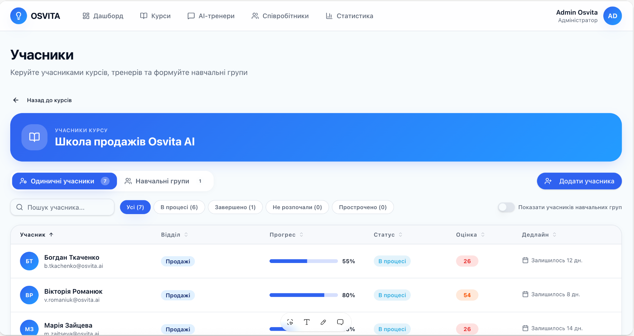Image resolution: width=634 pixels, height=336 pixels.
Task: Click the 80% progress bar
Action: click(x=303, y=295)
